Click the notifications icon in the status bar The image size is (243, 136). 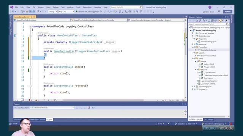pos(230,124)
